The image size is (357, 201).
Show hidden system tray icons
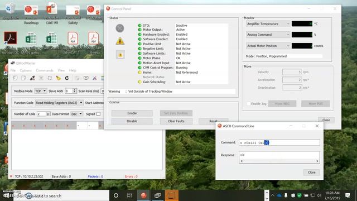click(x=273, y=195)
